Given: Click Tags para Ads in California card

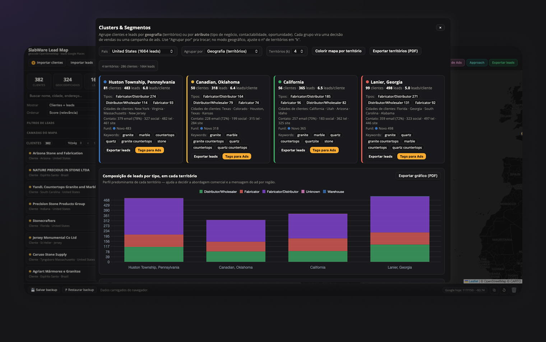Looking at the screenshot, I should click(x=324, y=150).
